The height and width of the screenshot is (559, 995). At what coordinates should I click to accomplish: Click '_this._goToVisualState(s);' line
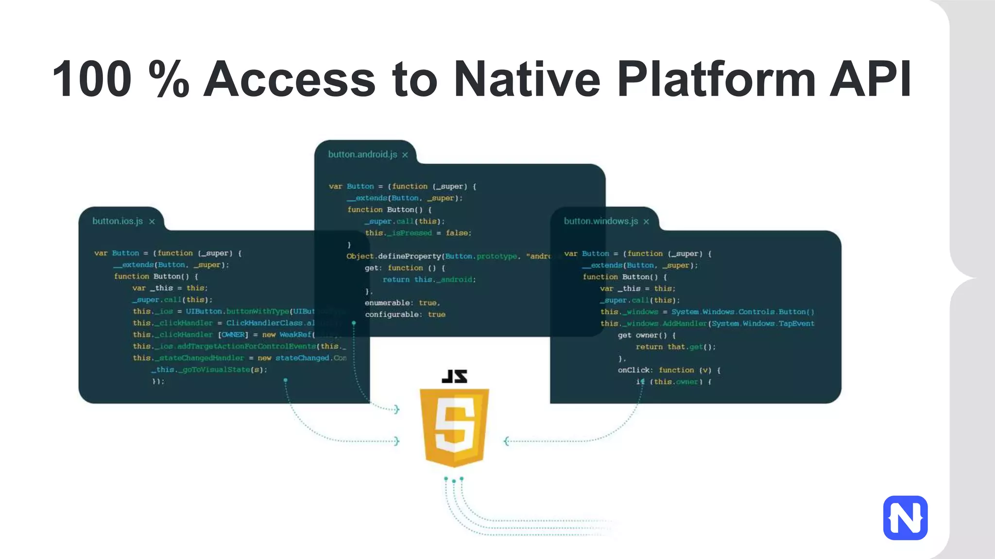point(209,370)
